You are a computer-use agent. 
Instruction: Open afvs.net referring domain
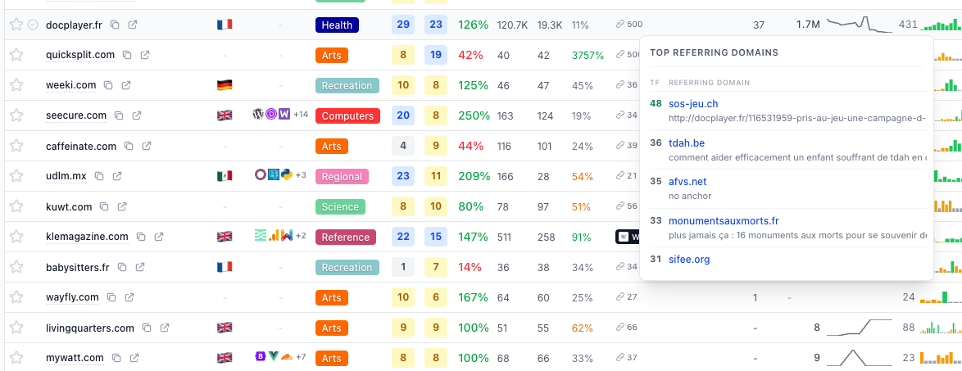tap(687, 182)
